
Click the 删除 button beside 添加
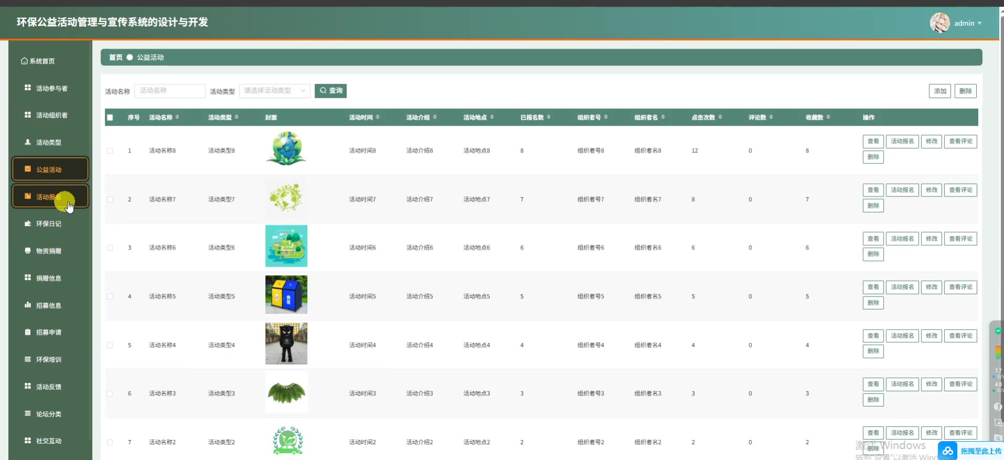pos(965,91)
